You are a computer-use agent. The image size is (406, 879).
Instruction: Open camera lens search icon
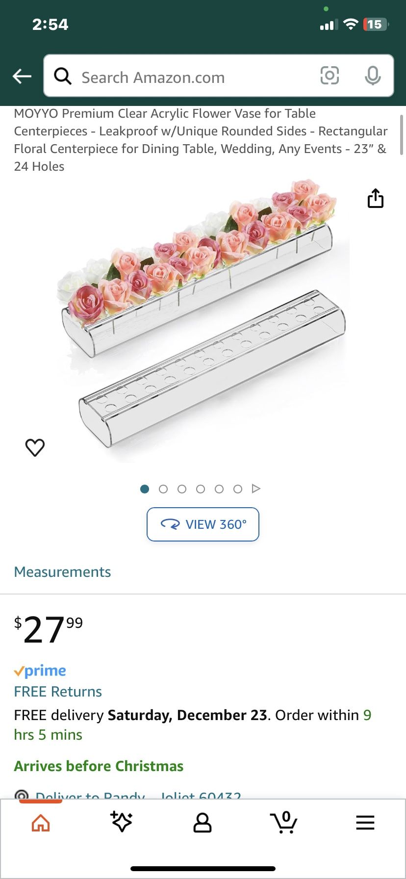330,76
